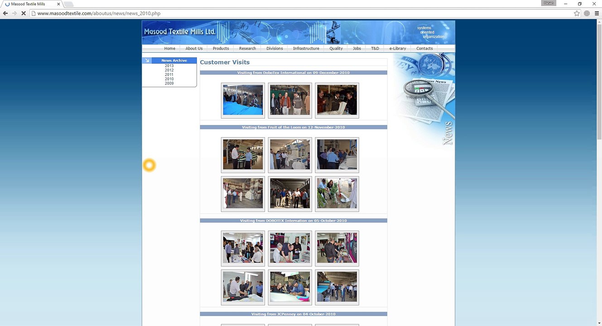Open Research menu item
Image resolution: width=602 pixels, height=326 pixels.
(247, 48)
